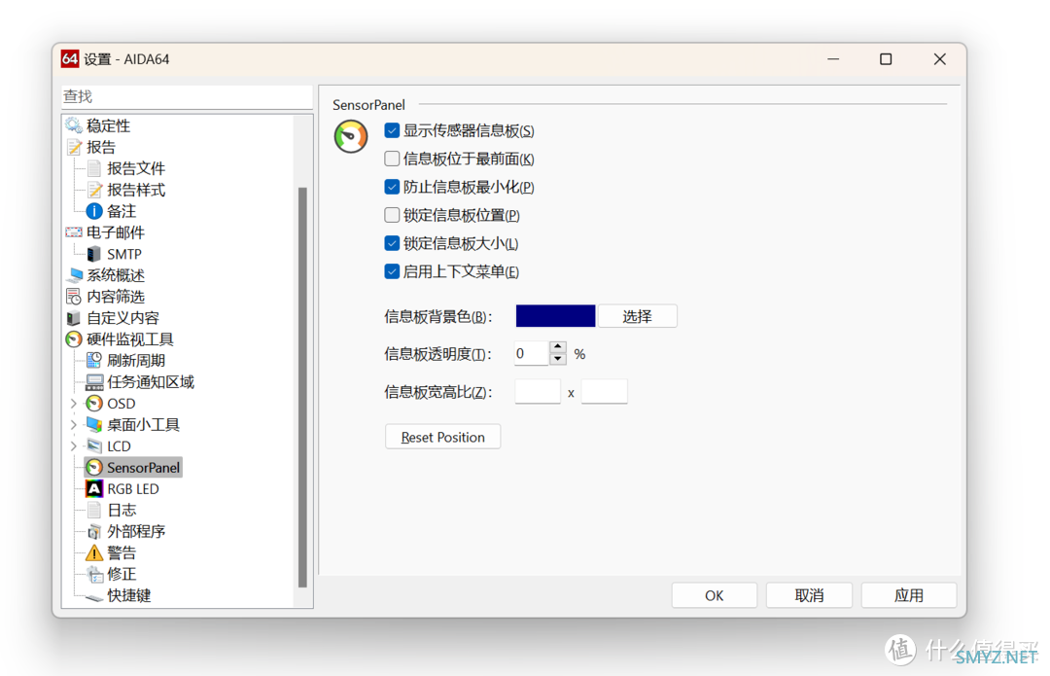Click the SensorPanel tree gauge icon
This screenshot has height=676, width=1050.
pos(94,468)
